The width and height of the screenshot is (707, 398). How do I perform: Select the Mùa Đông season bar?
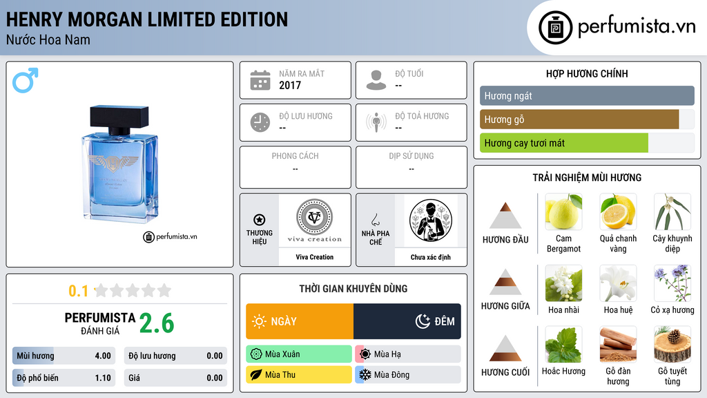408,375
